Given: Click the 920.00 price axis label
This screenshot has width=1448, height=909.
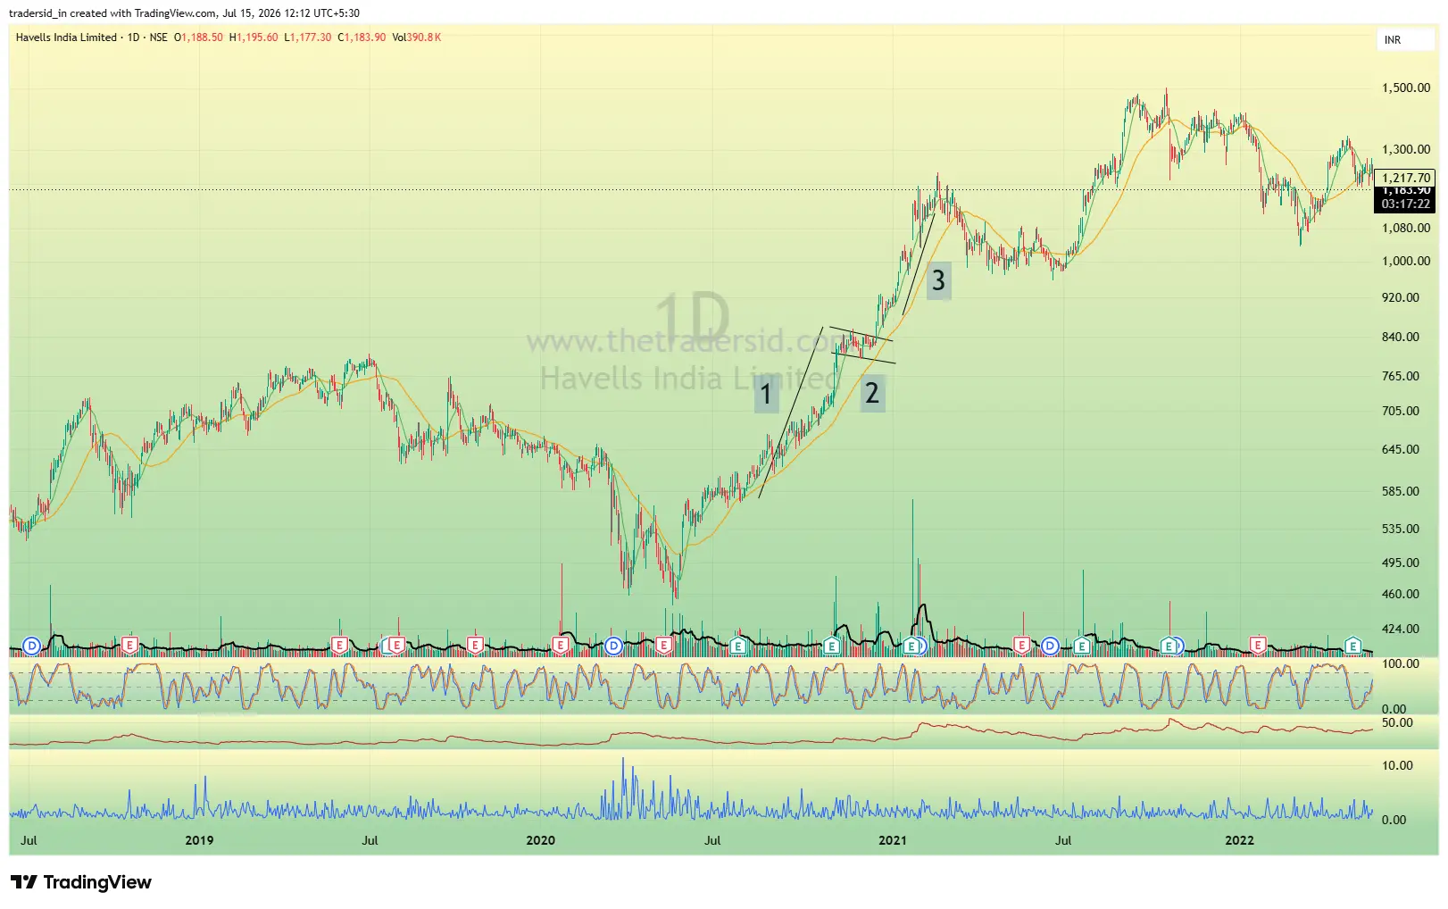Looking at the screenshot, I should [x=1401, y=297].
